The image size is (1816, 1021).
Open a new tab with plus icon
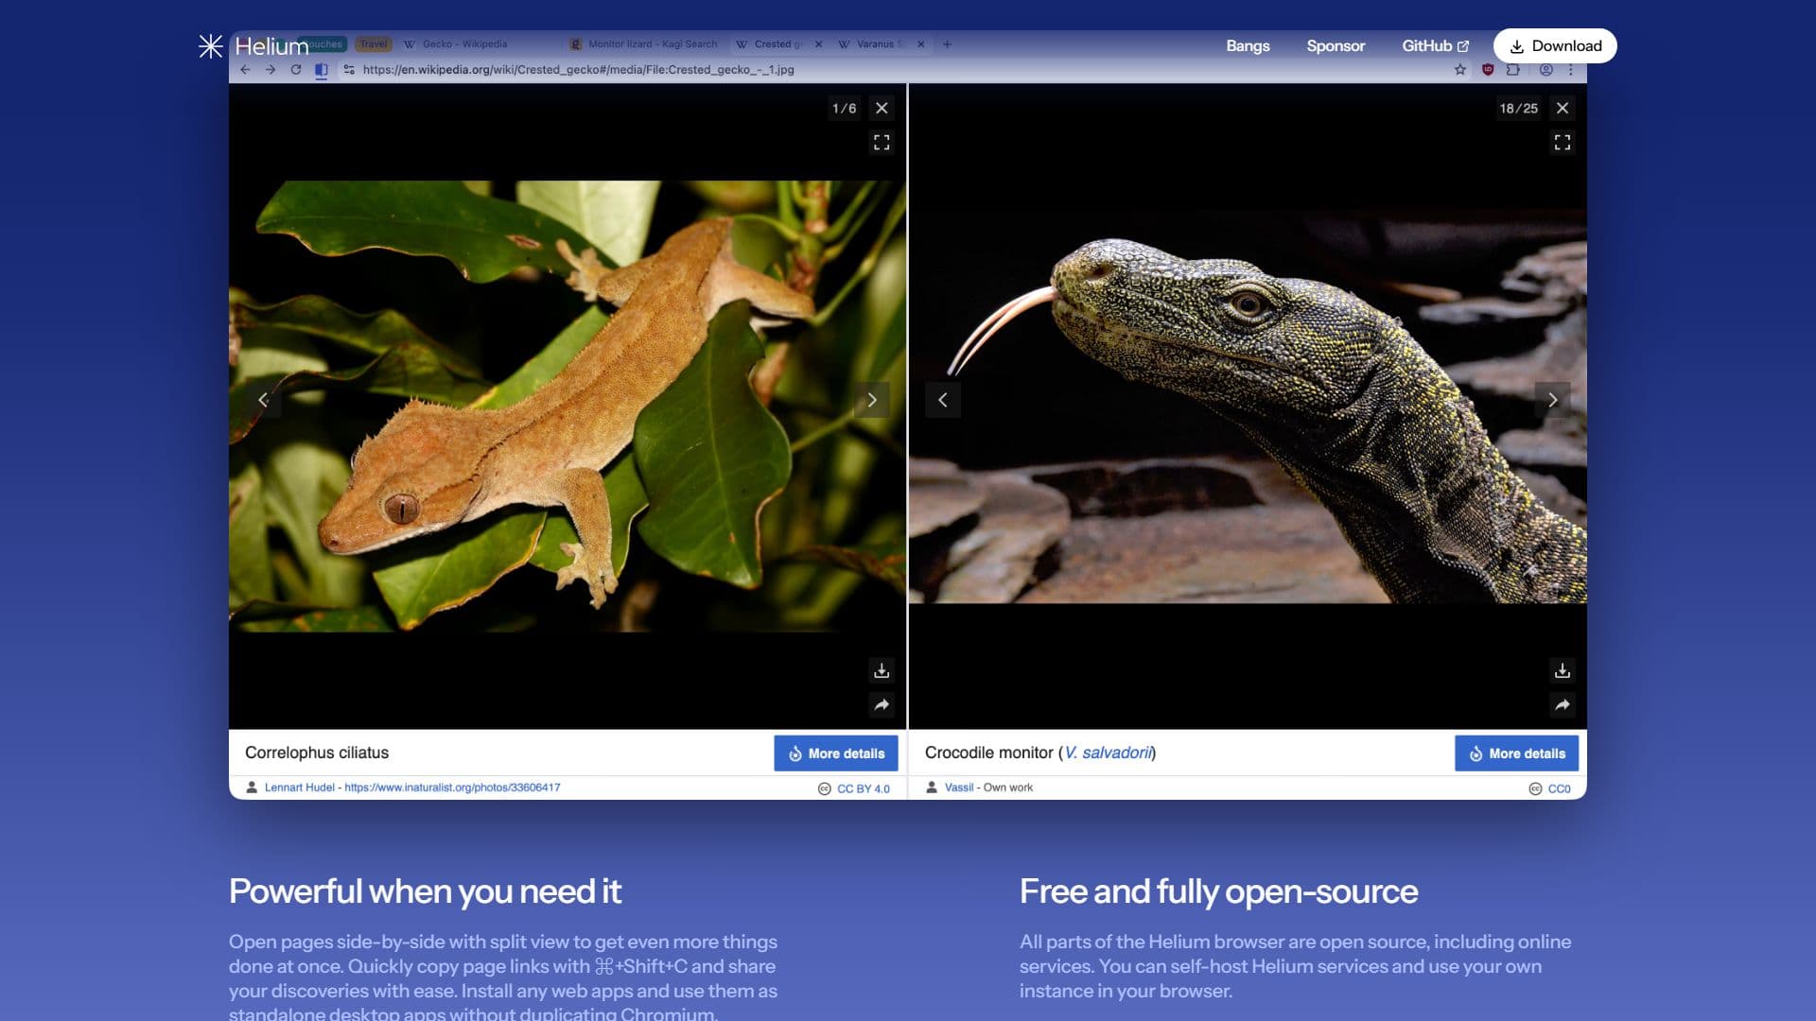coord(947,43)
